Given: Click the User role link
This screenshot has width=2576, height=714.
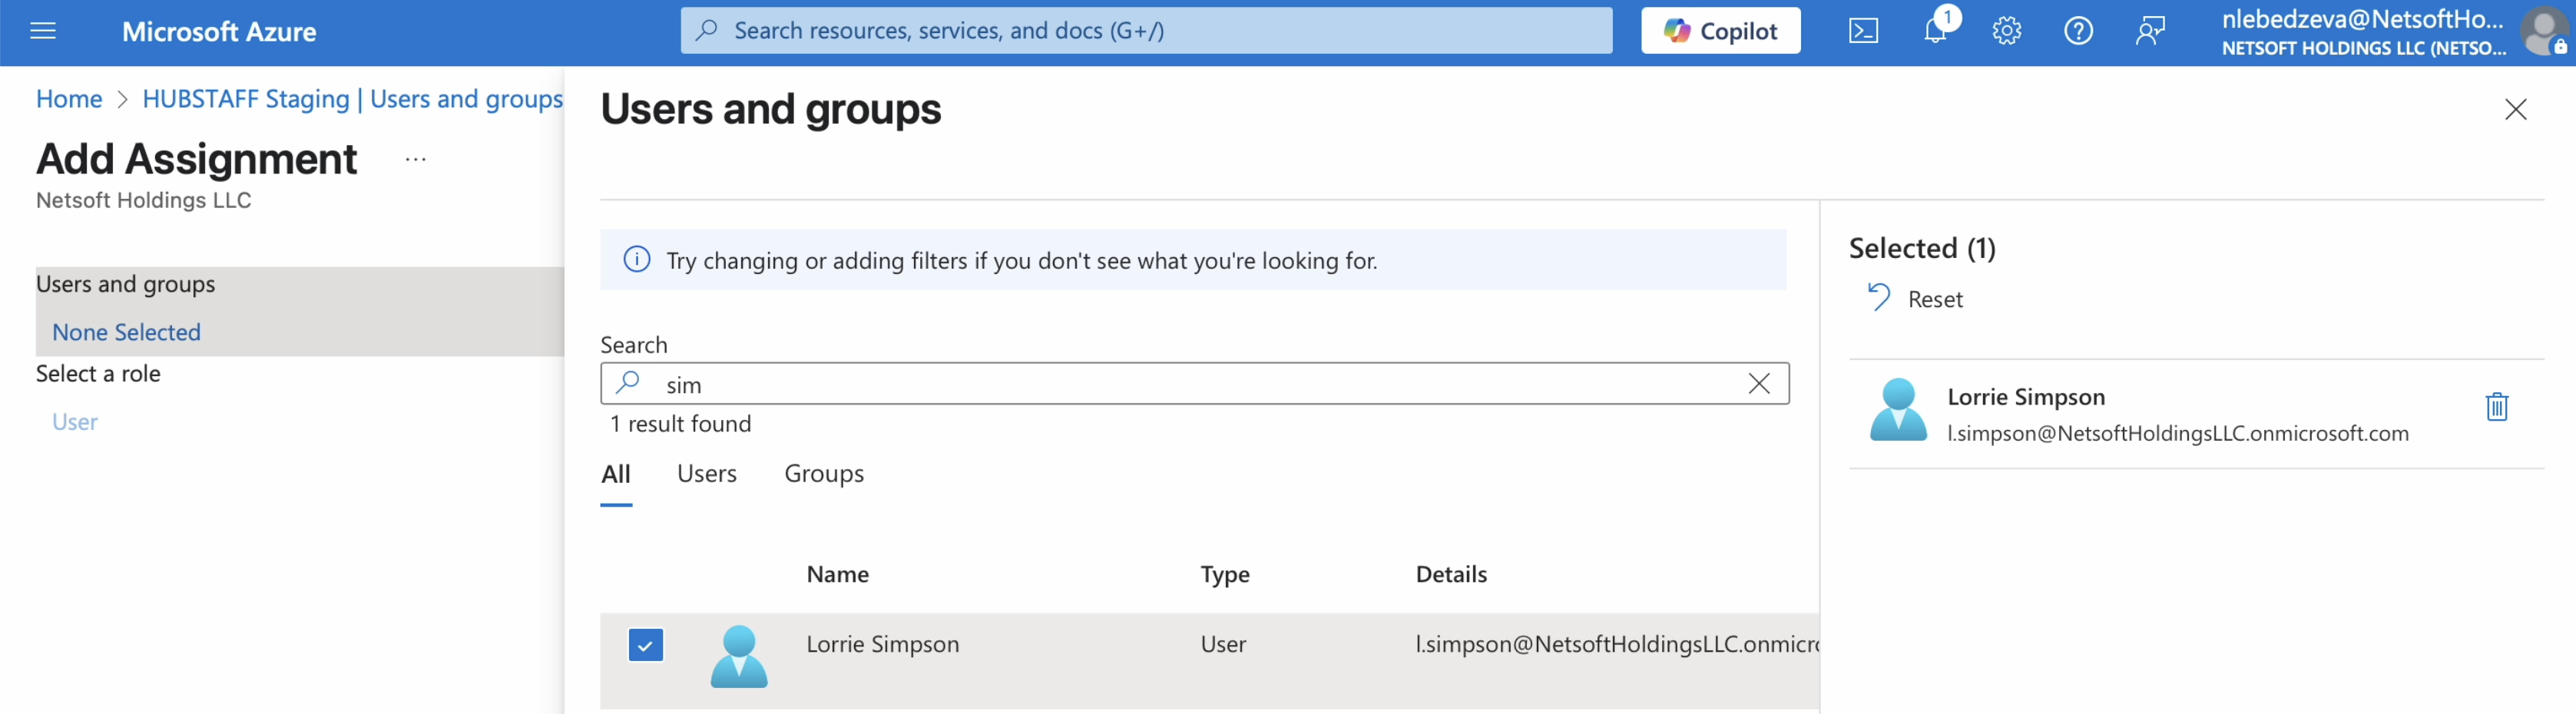Looking at the screenshot, I should point(75,422).
